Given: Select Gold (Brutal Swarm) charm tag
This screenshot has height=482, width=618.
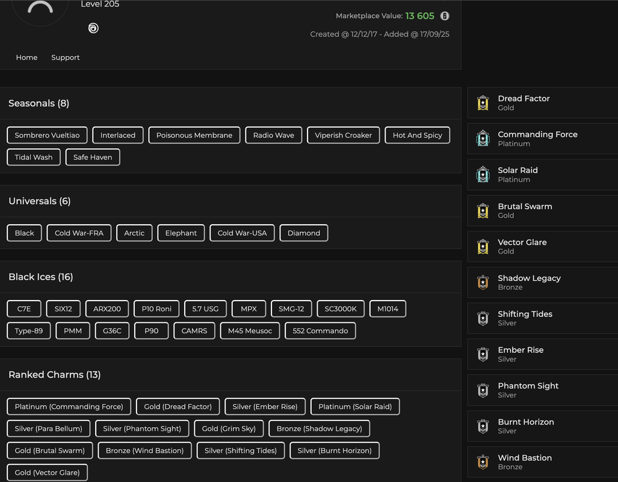Looking at the screenshot, I should point(50,451).
